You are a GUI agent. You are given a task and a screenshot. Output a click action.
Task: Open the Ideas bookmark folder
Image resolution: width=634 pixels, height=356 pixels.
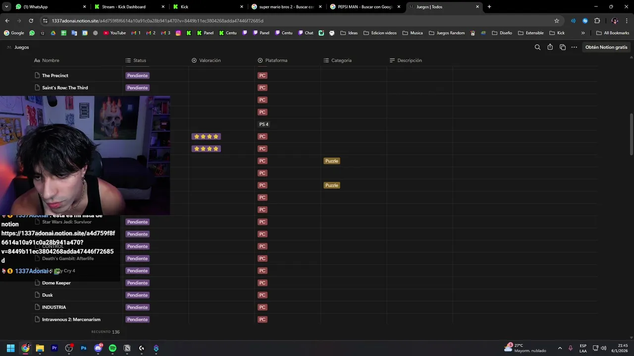pos(349,33)
